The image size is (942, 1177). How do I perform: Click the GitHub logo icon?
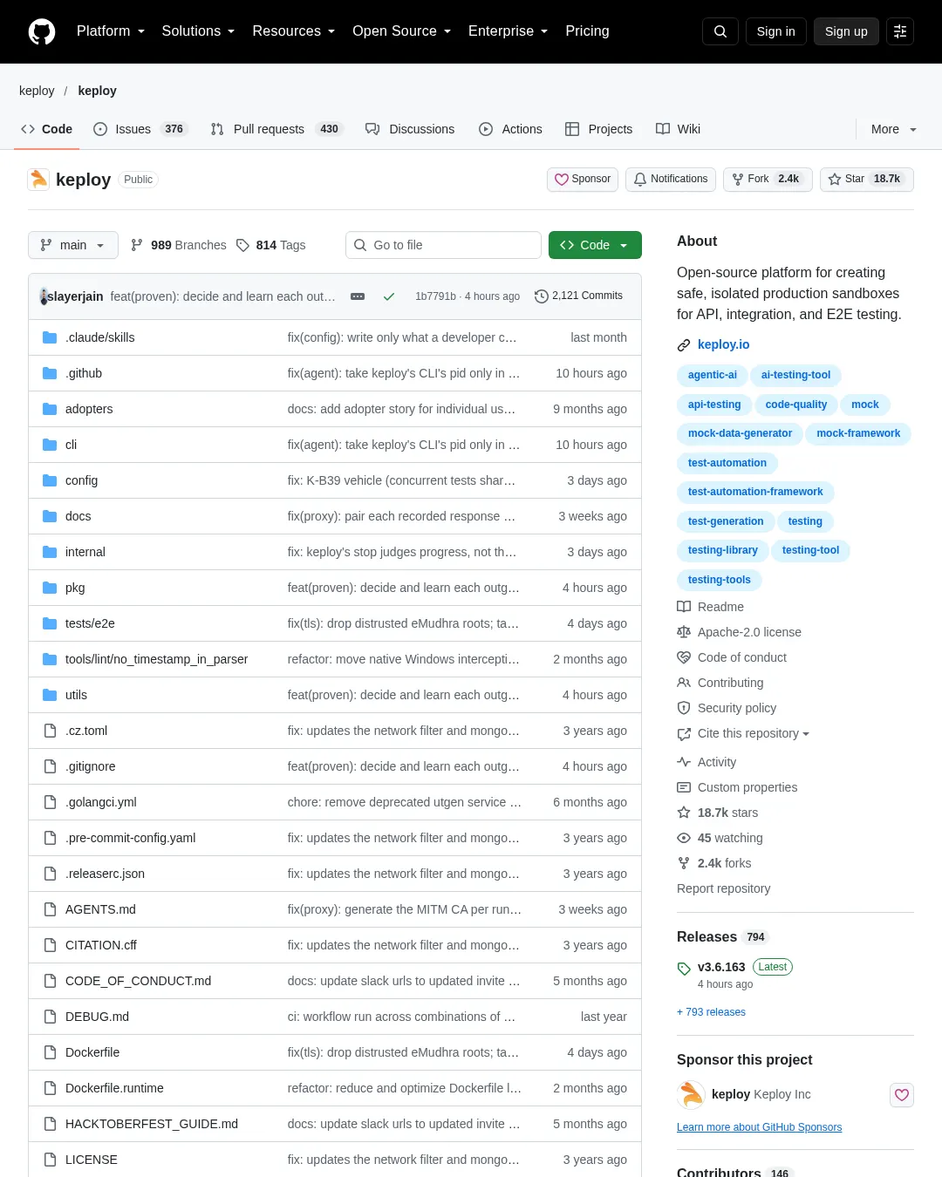click(x=42, y=31)
